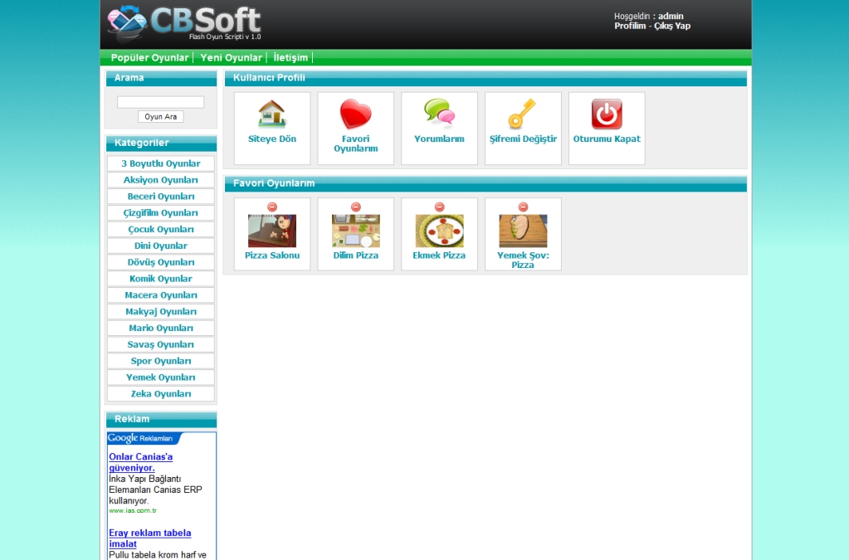Select 3 Boyutlu Oyunlar category
The image size is (849, 560).
[161, 163]
